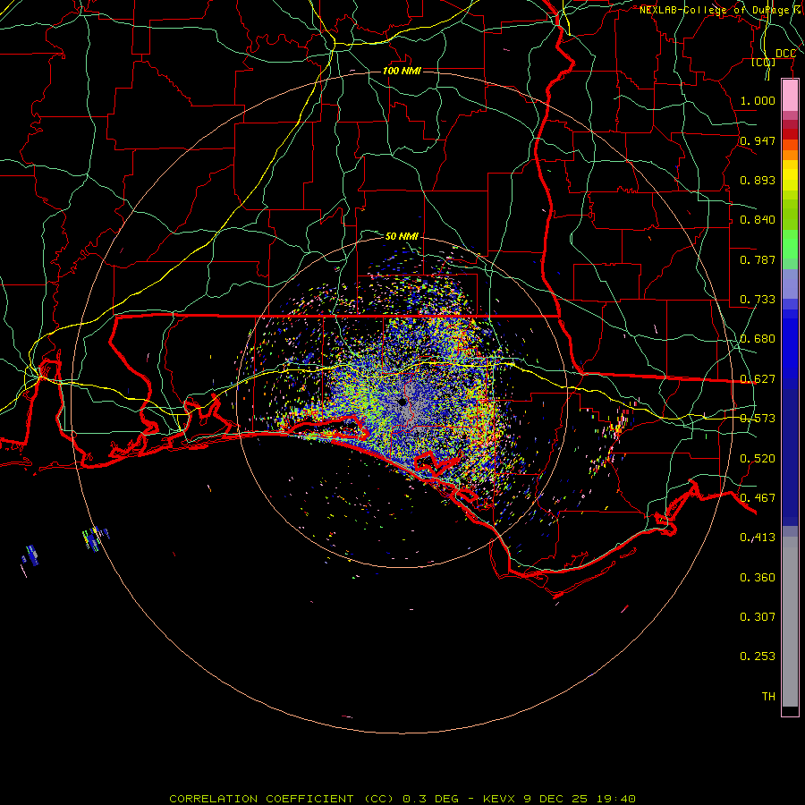805x805 pixels.
Task: Select the 0.893 legend value
Action: click(758, 180)
